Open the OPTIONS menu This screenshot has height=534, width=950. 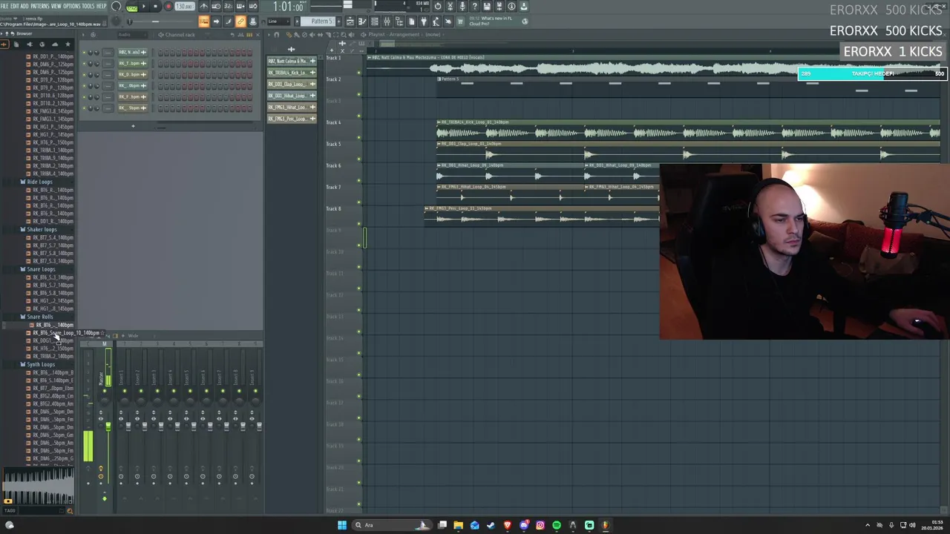pyautogui.click(x=71, y=6)
